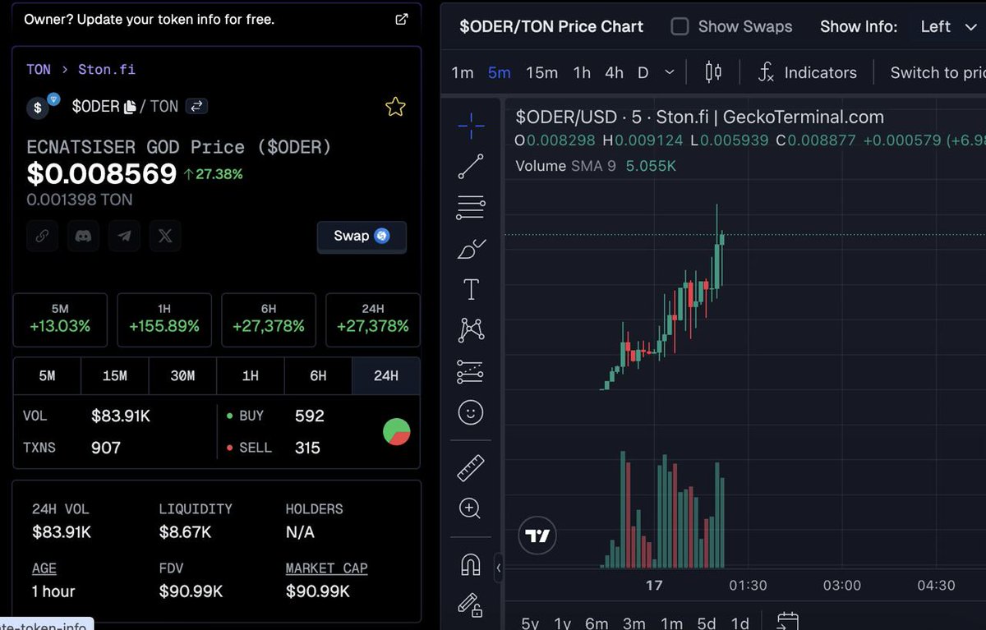986x630 pixels.
Task: Select the Text annotation tool
Action: [471, 289]
